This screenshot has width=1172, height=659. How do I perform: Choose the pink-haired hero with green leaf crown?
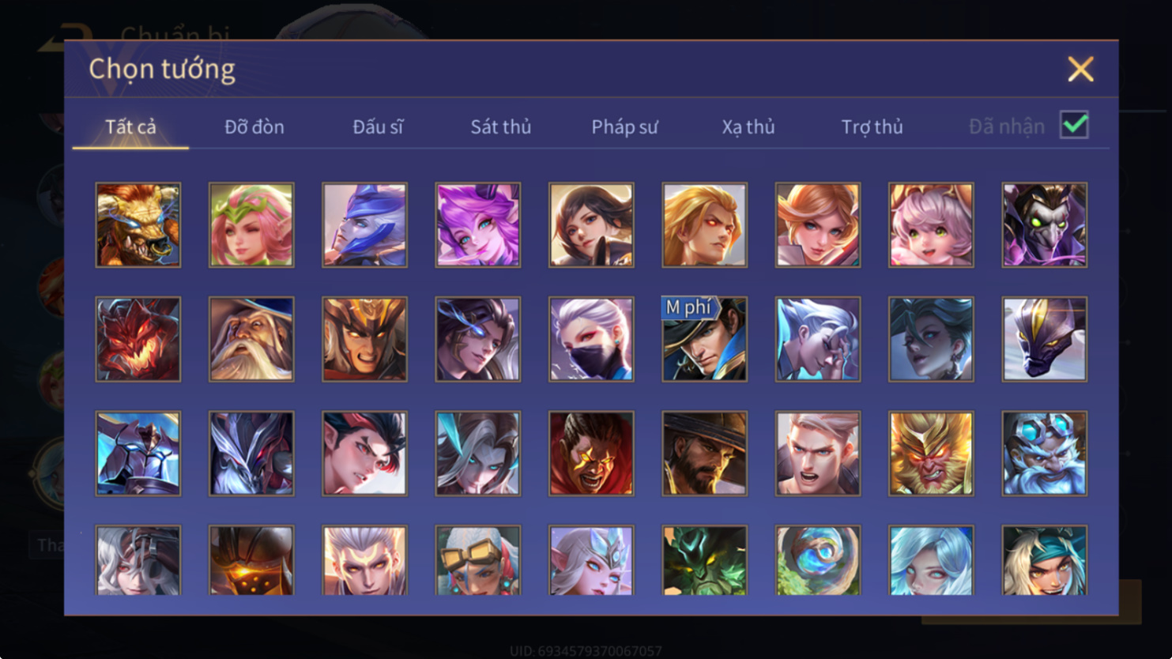click(x=251, y=225)
